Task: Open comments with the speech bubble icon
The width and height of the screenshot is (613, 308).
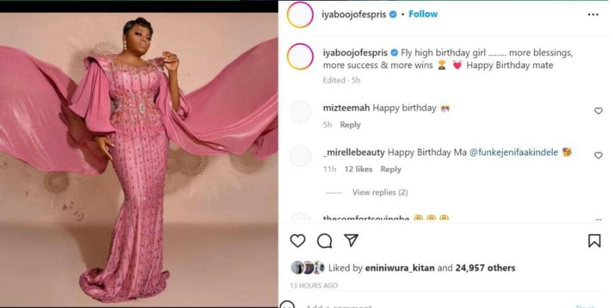Action: click(x=325, y=241)
